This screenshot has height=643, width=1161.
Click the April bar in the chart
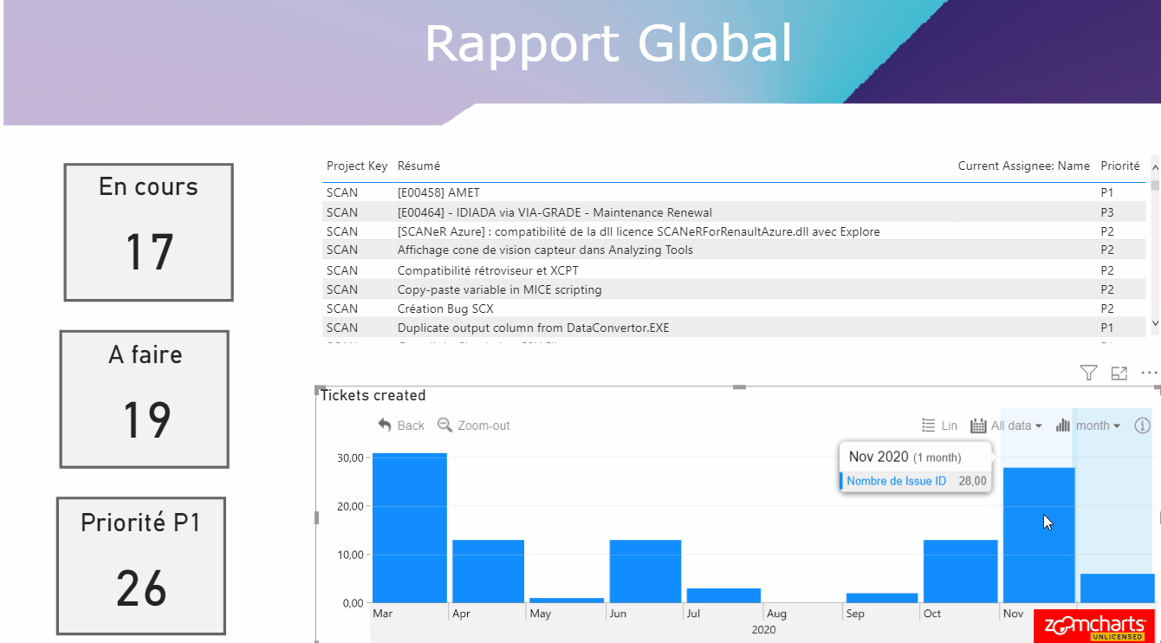point(489,571)
